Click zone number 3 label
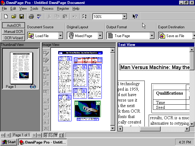Image resolution: width=195 pixels, height=146 pixels. coord(60,97)
